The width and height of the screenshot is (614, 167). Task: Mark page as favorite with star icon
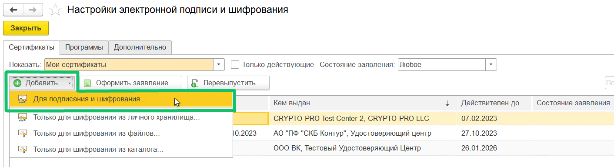(x=55, y=10)
